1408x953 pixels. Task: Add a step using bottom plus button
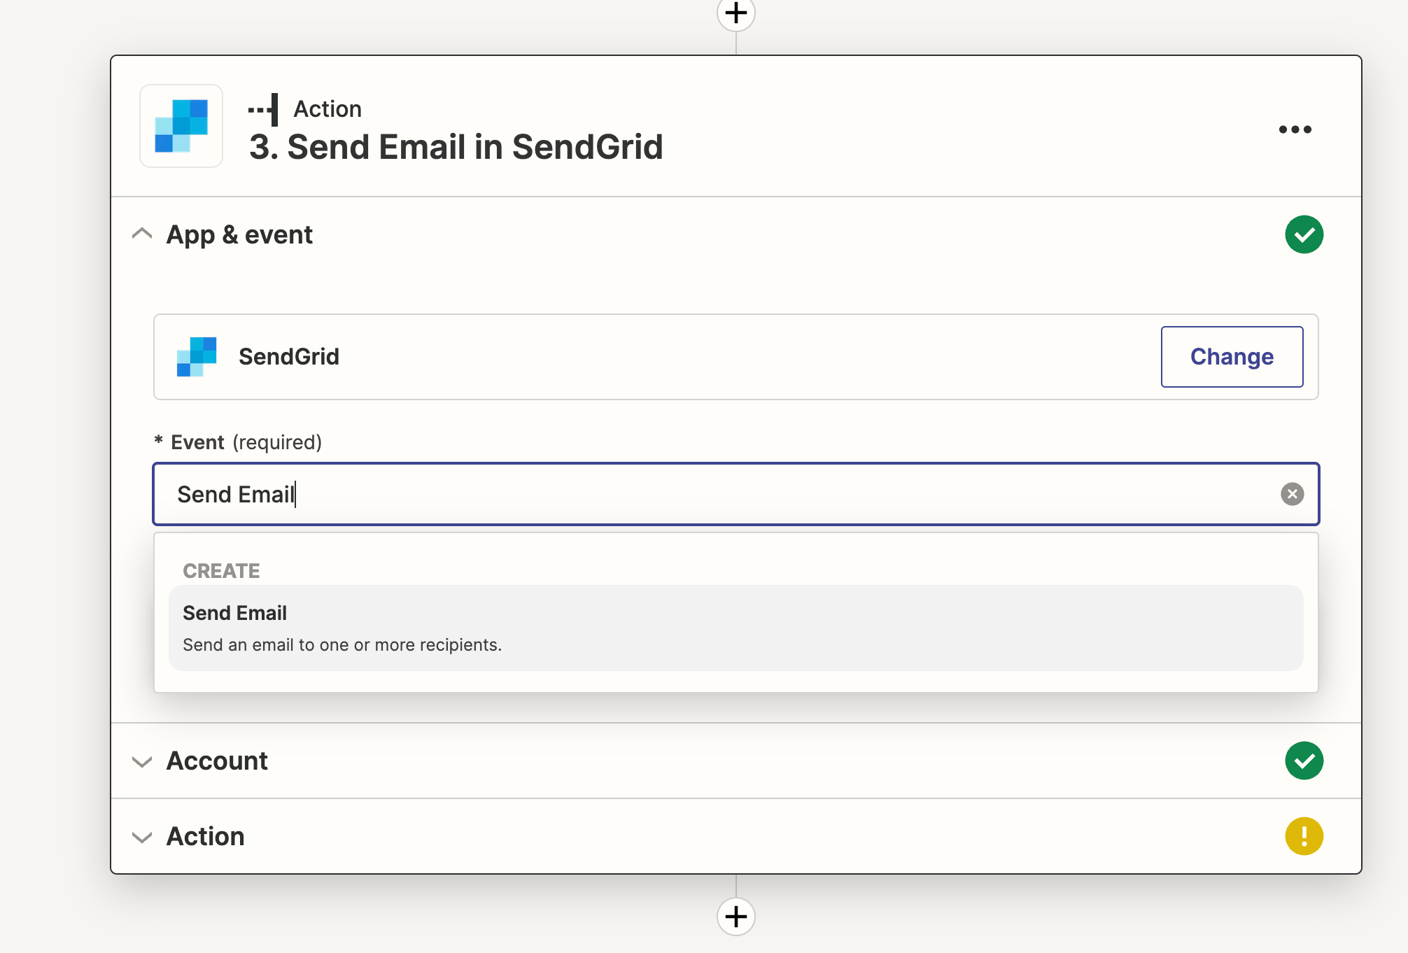735,916
